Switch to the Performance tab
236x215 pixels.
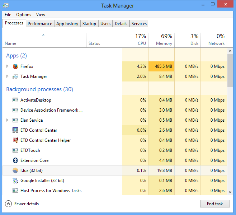click(40, 24)
